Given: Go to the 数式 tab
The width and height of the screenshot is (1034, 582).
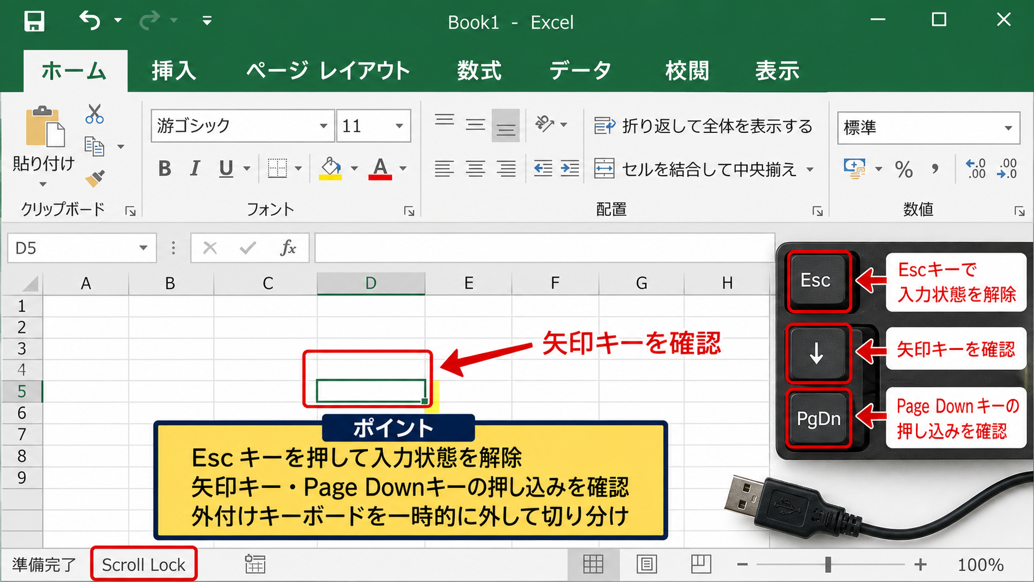Looking at the screenshot, I should (x=479, y=71).
